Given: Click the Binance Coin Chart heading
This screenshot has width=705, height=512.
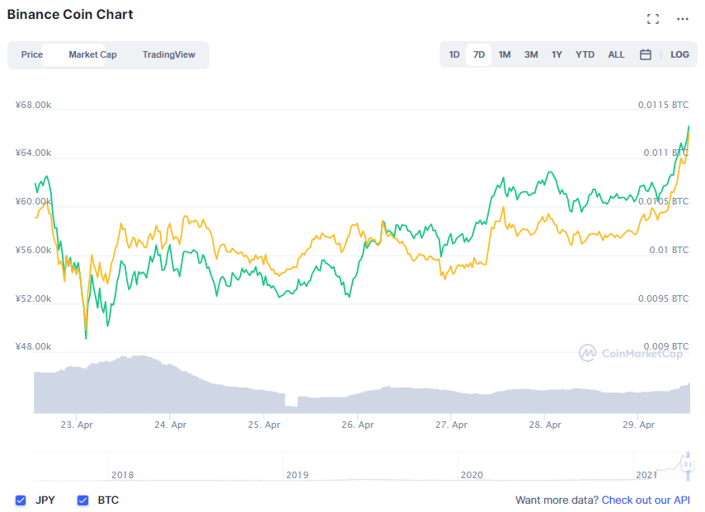Looking at the screenshot, I should (70, 14).
